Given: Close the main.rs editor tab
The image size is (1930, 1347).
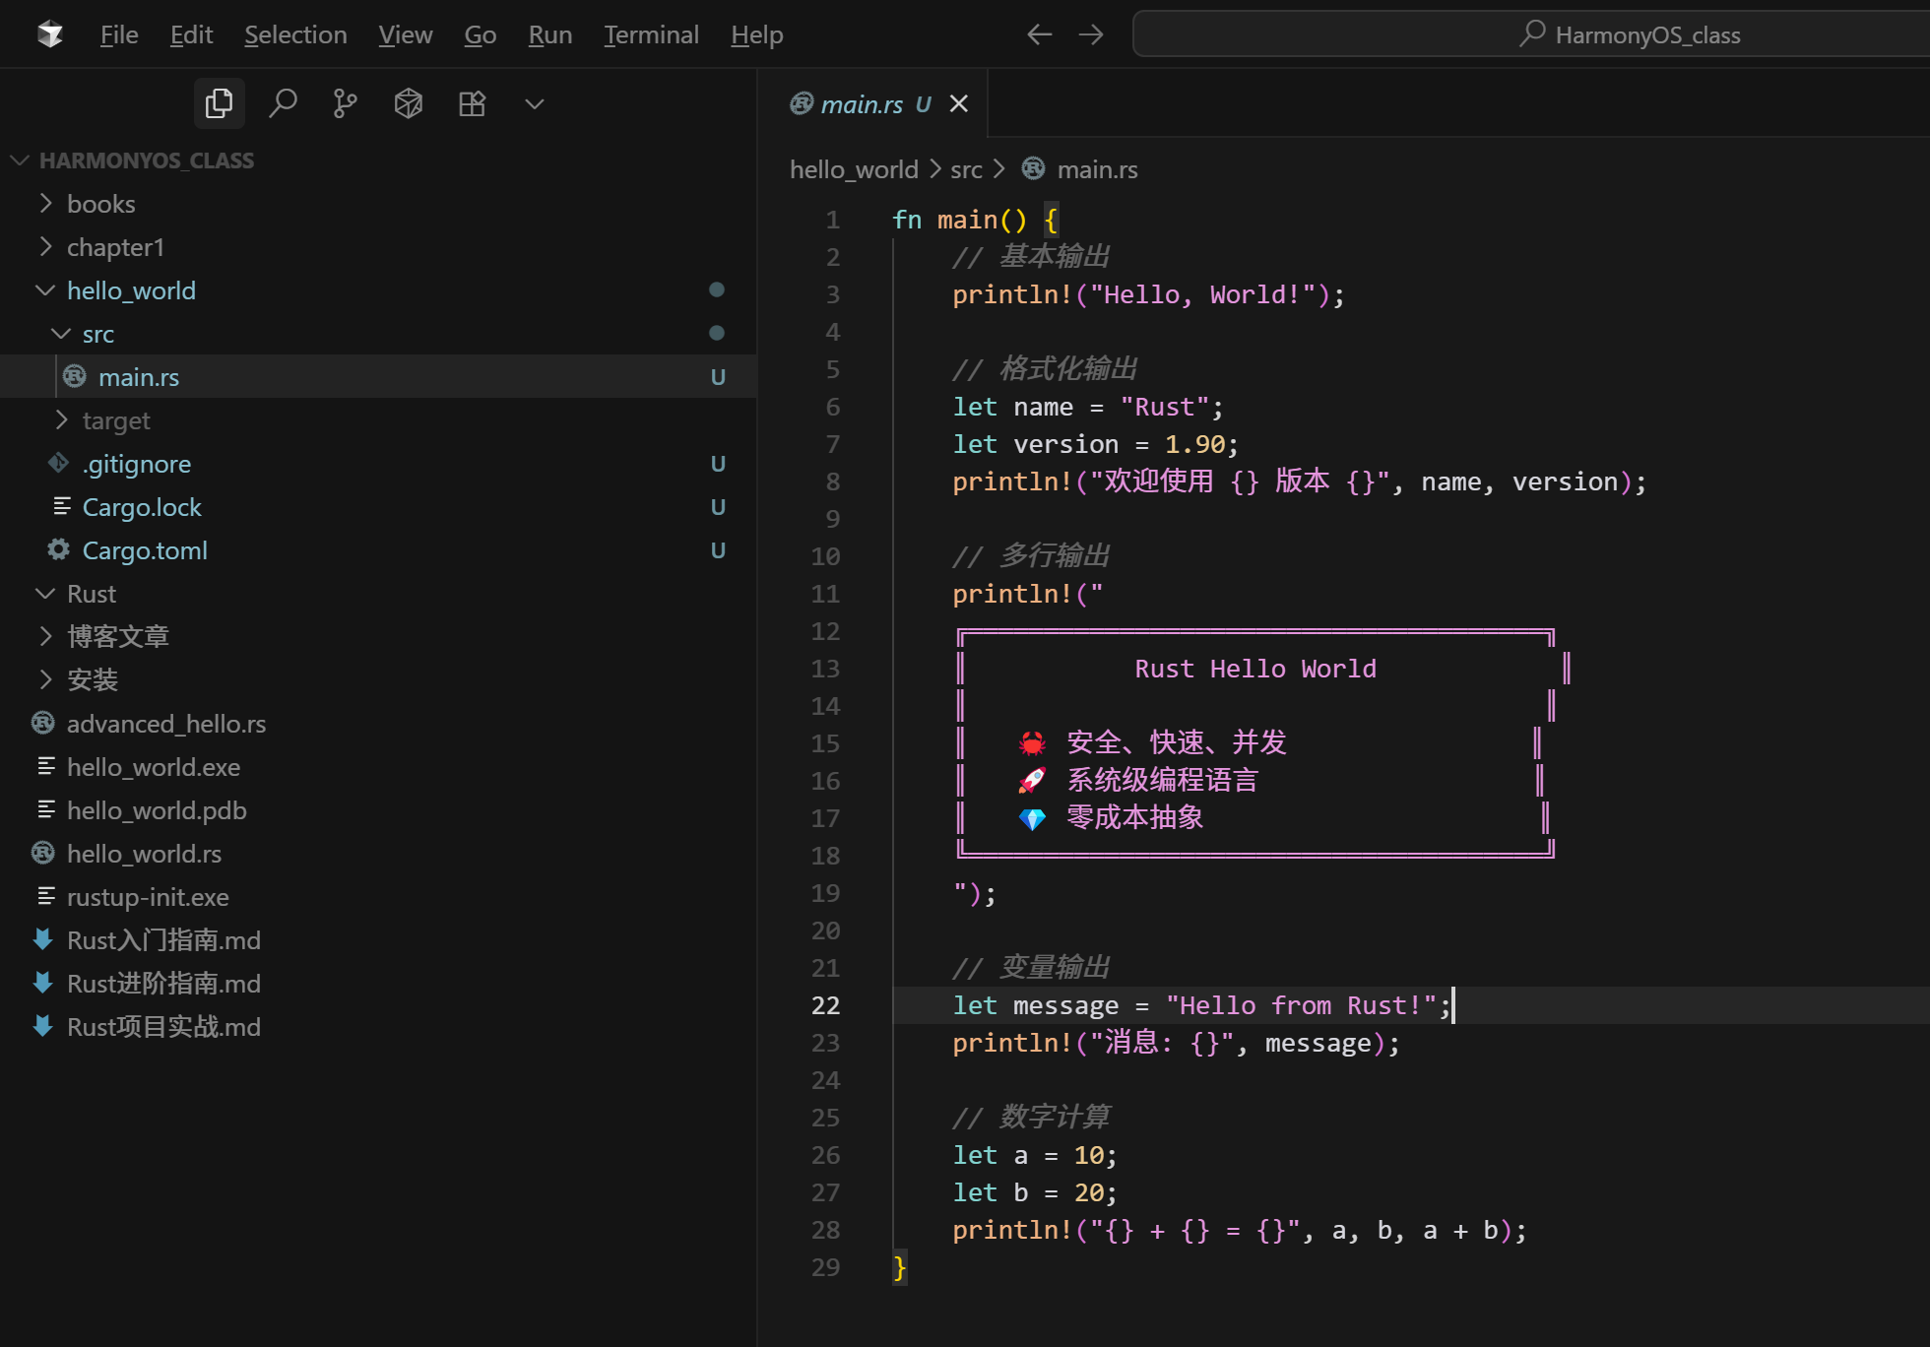Looking at the screenshot, I should pyautogui.click(x=959, y=103).
